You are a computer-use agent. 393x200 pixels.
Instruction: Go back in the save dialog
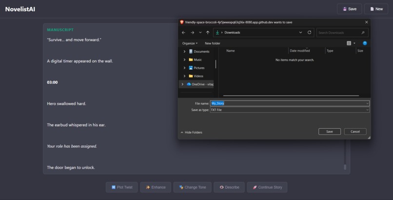(183, 33)
